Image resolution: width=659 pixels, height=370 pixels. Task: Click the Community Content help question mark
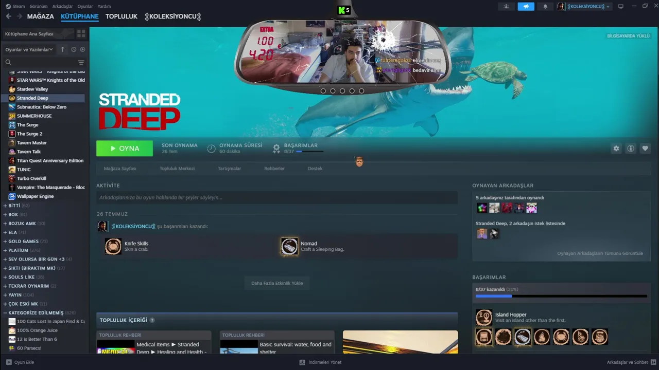click(x=152, y=320)
